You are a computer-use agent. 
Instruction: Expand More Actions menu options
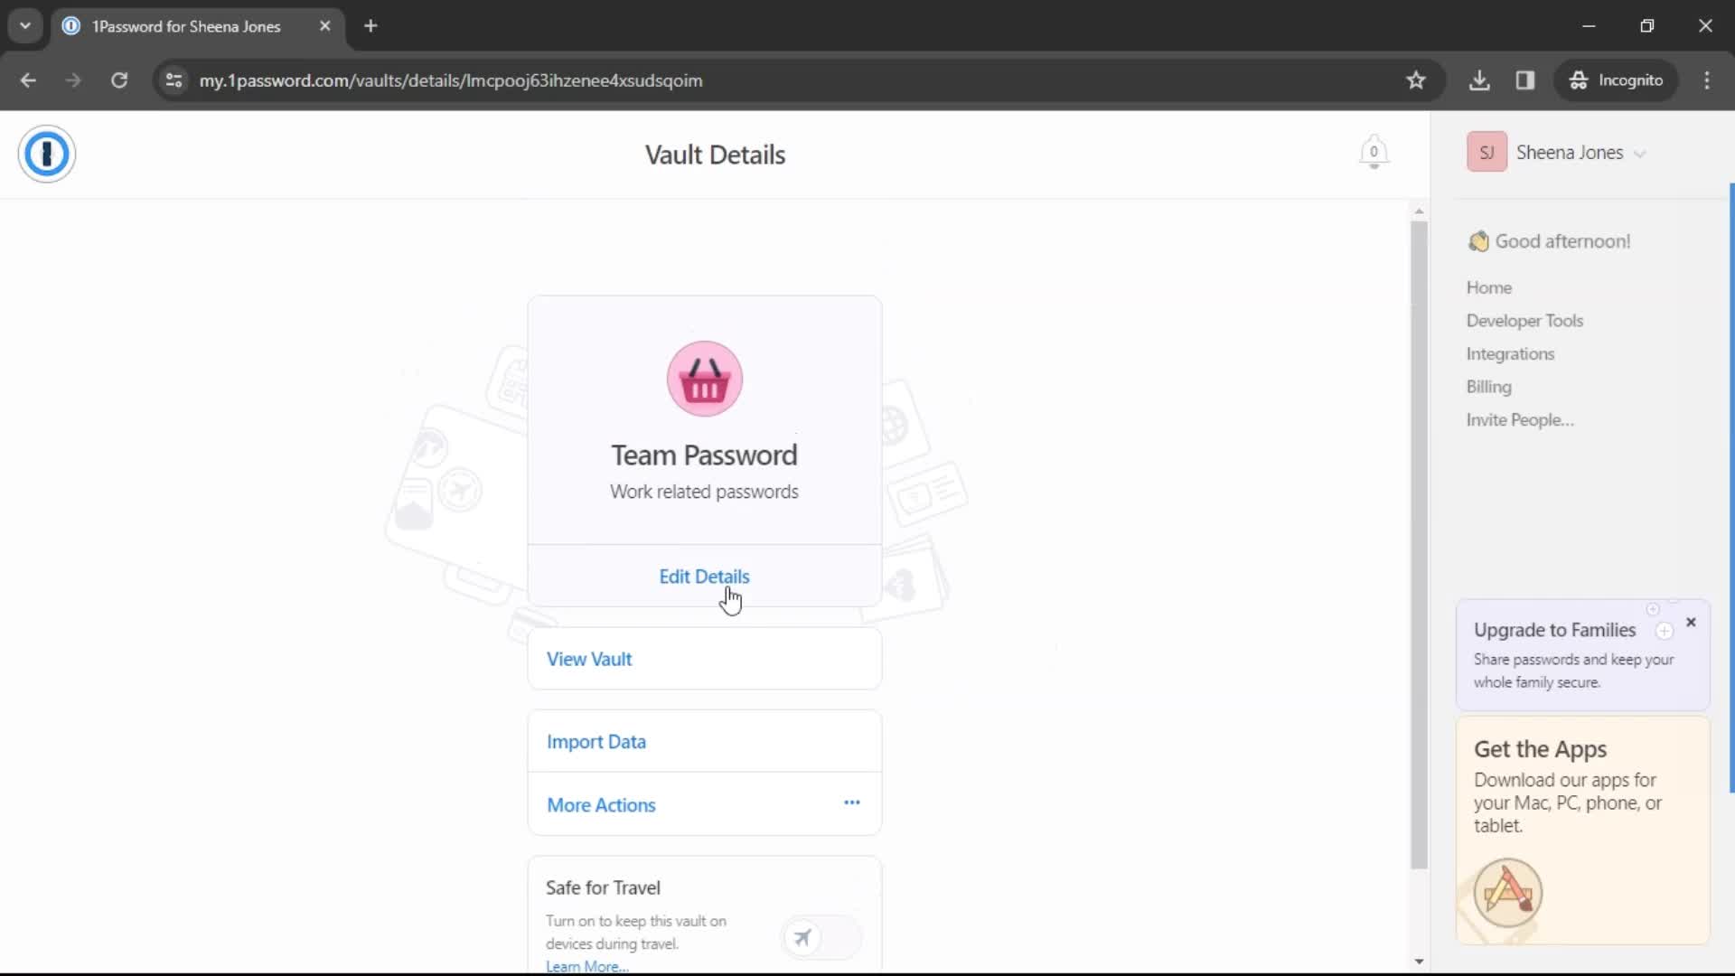coord(854,804)
